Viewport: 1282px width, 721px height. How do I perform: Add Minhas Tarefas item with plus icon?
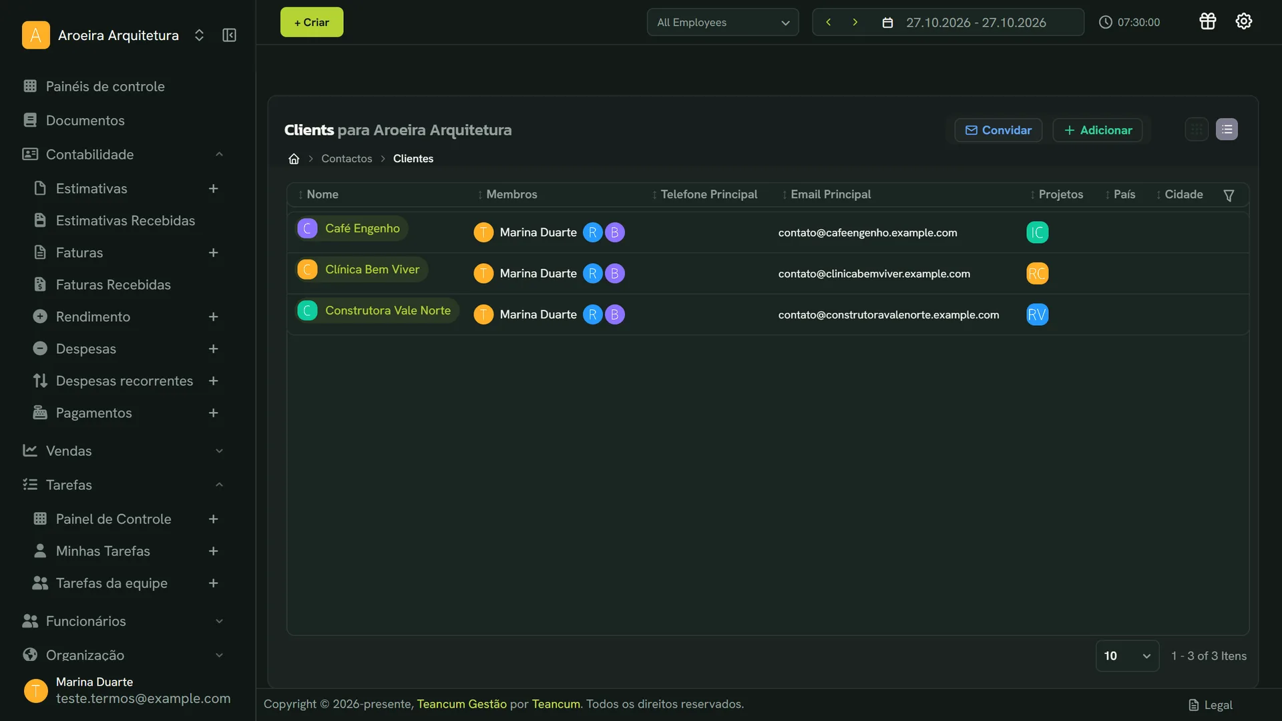213,551
